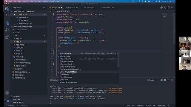Open Explorer views and more actions ellipsis
This screenshot has height=107, width=191.
tap(44, 7)
